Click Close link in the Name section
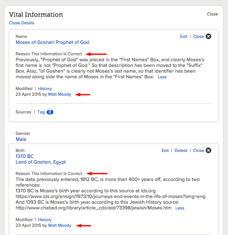Screen dimensions: 228x235 pos(199,36)
